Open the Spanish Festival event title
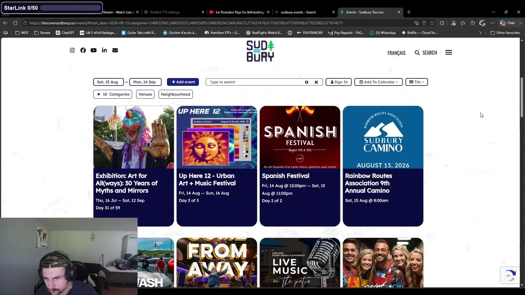525x295 pixels. click(x=285, y=176)
